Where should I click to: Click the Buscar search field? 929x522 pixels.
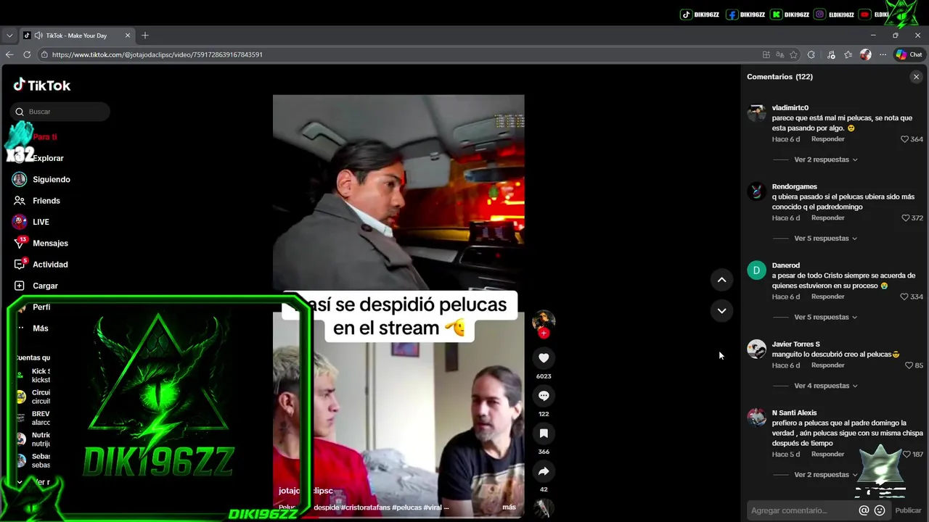click(x=60, y=112)
